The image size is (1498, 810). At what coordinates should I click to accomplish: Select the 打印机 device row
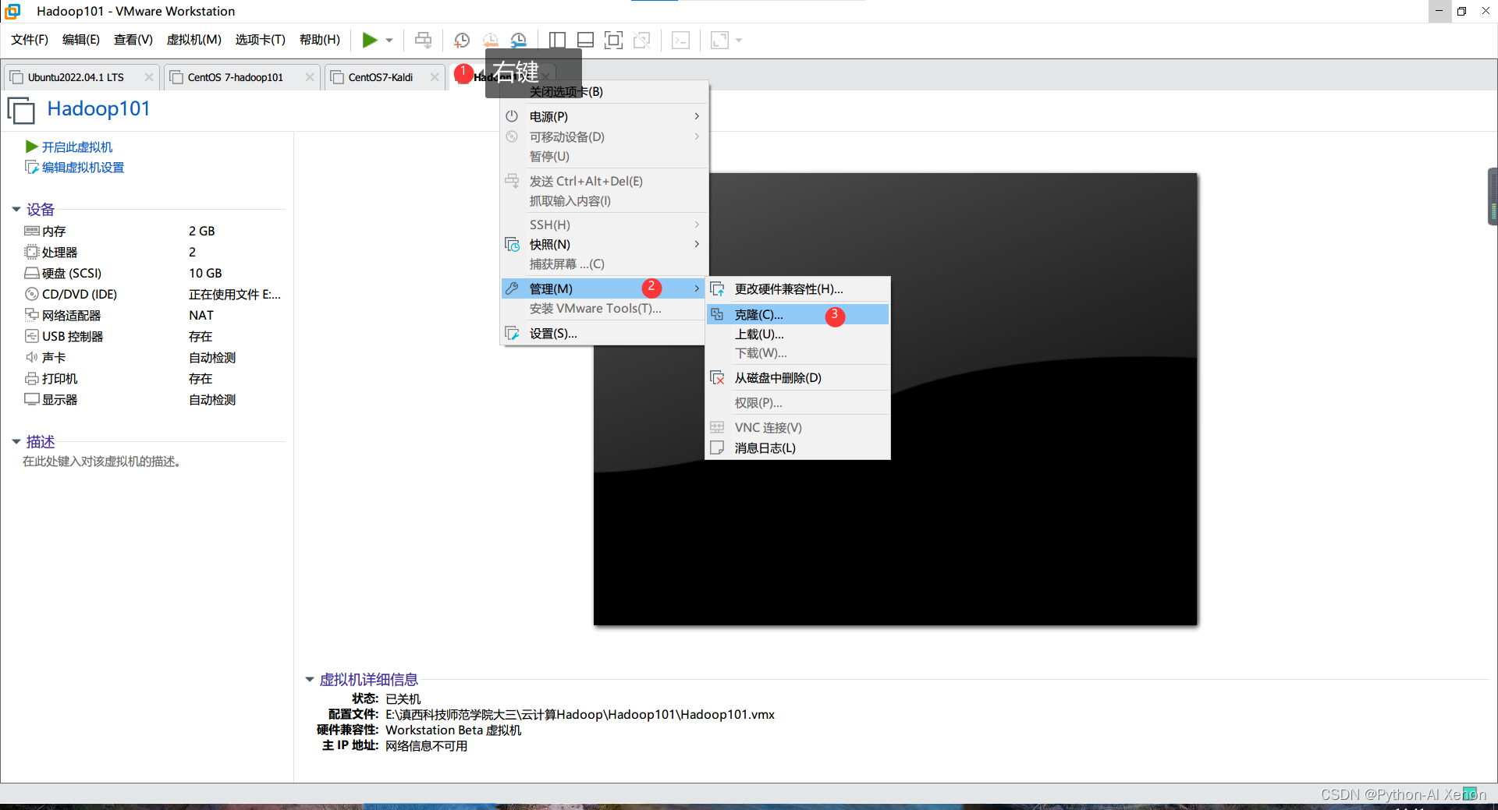[x=152, y=378]
